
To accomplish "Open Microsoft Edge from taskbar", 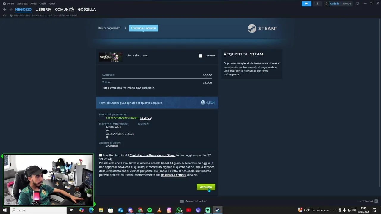I will 91,210.
